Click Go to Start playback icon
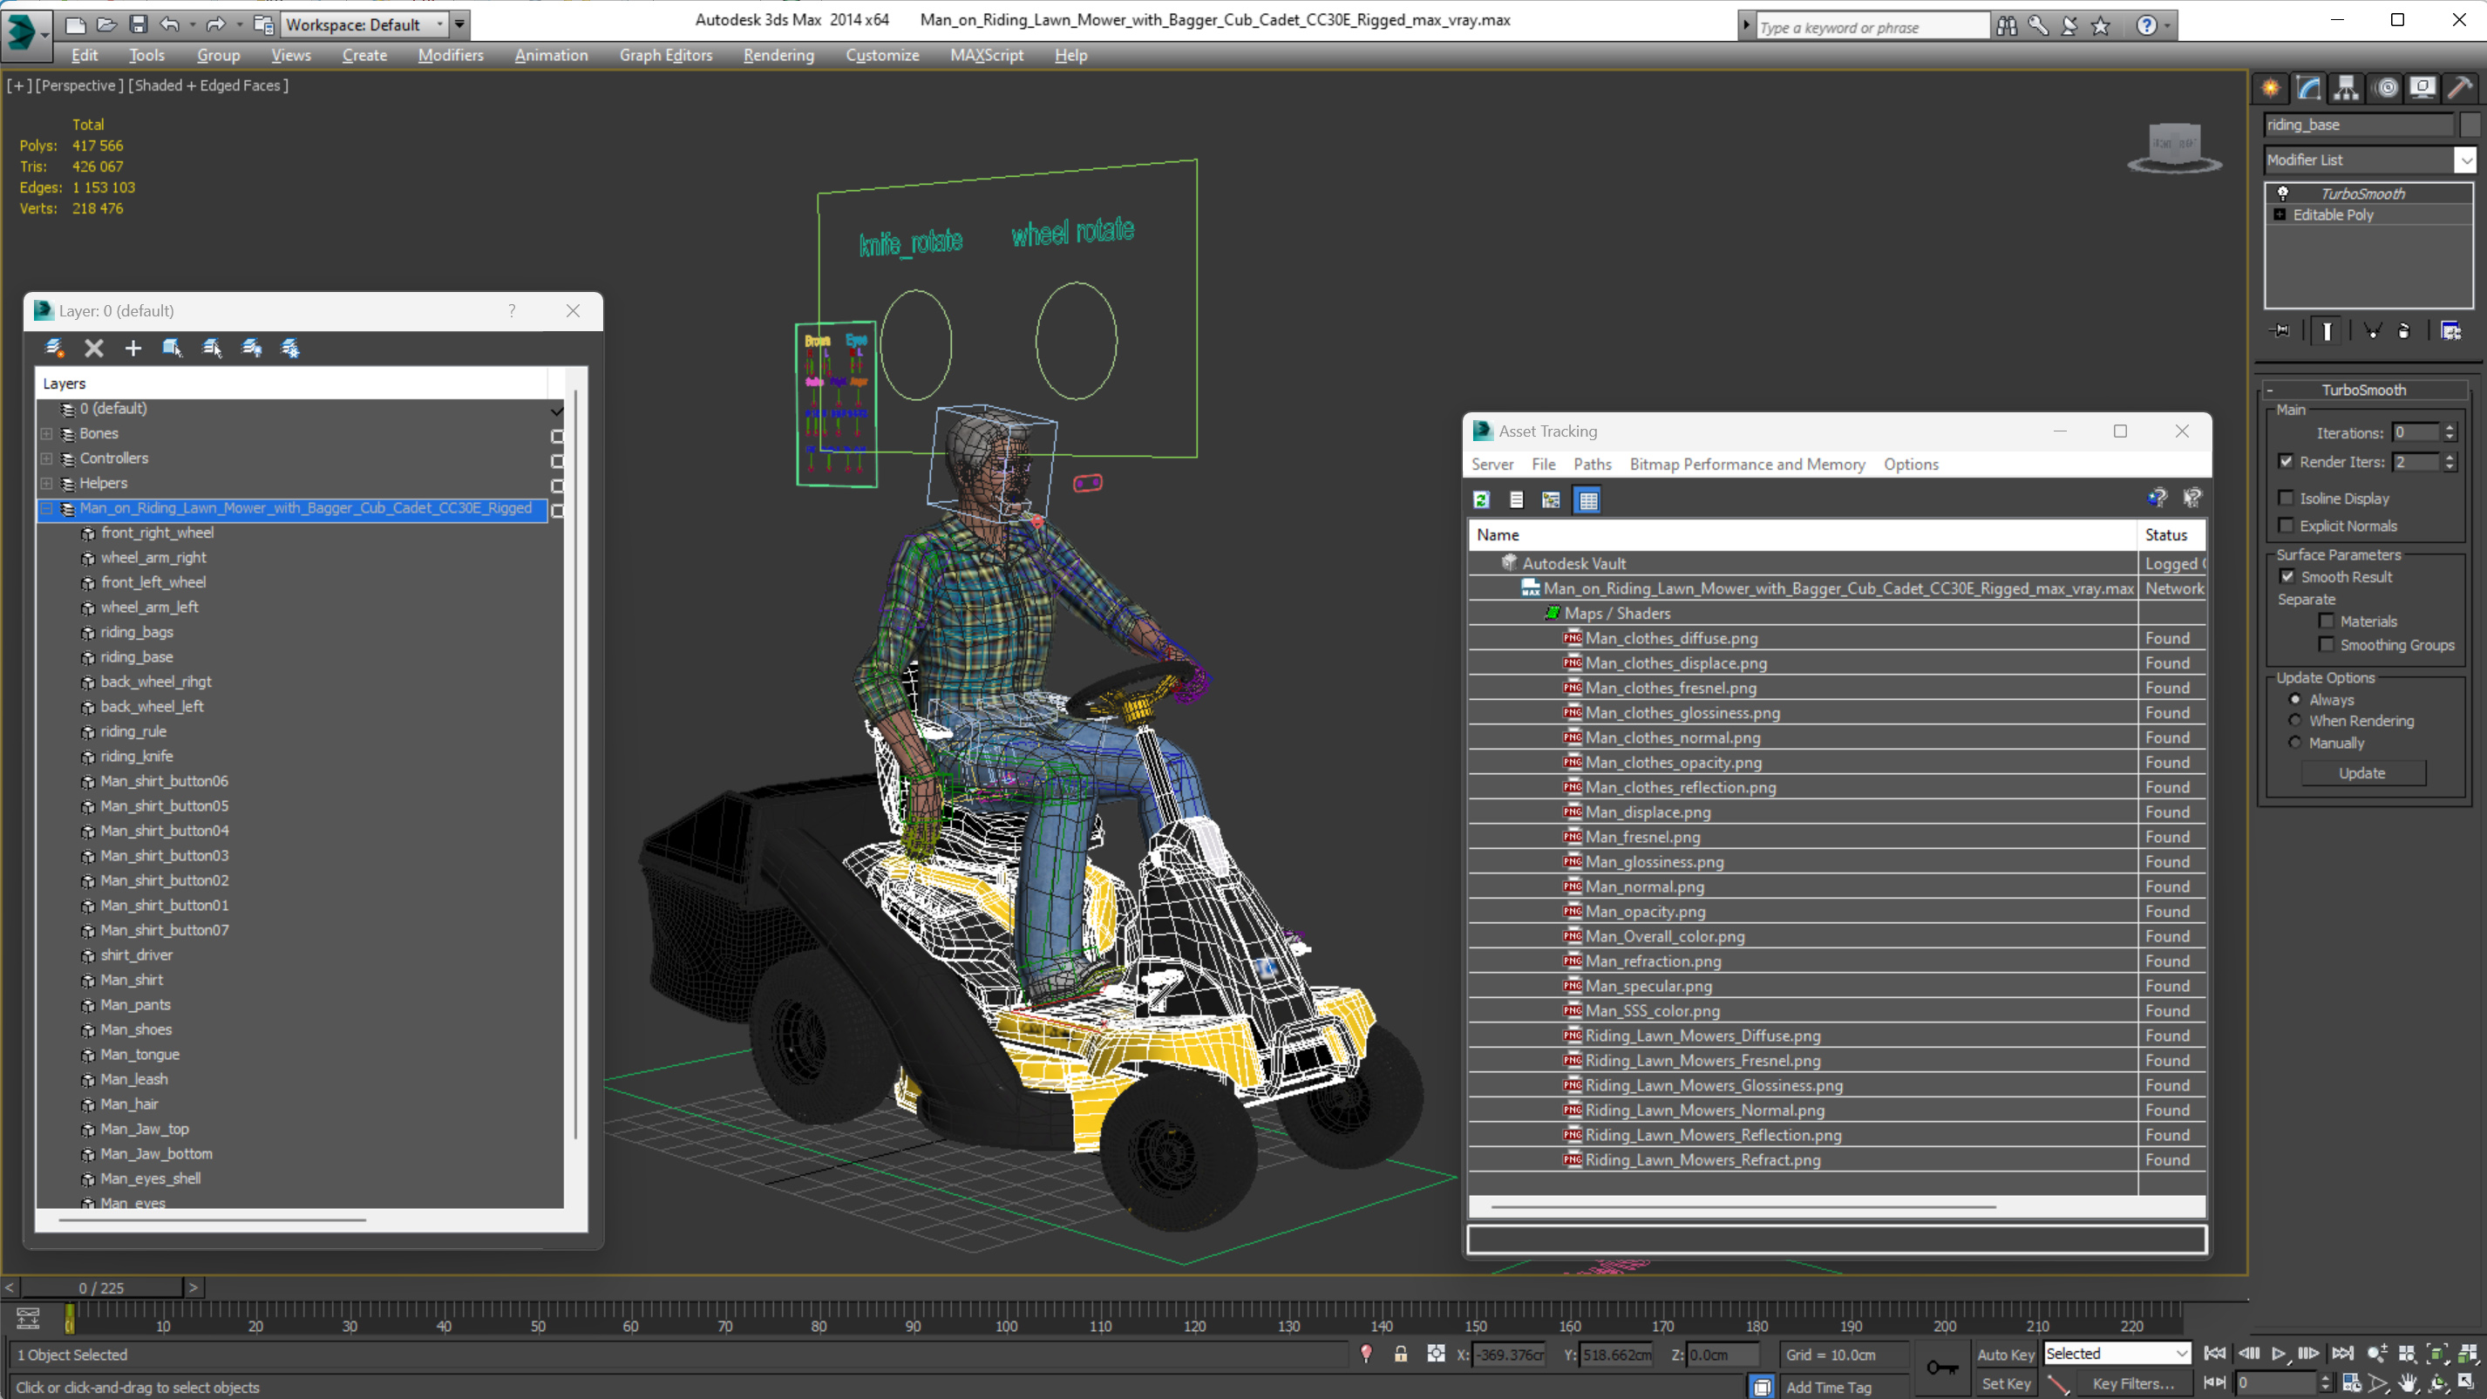 (2215, 1354)
